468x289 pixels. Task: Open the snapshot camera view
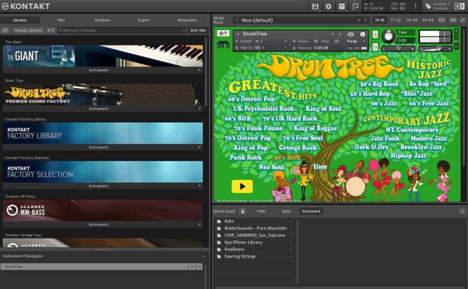tap(351, 34)
